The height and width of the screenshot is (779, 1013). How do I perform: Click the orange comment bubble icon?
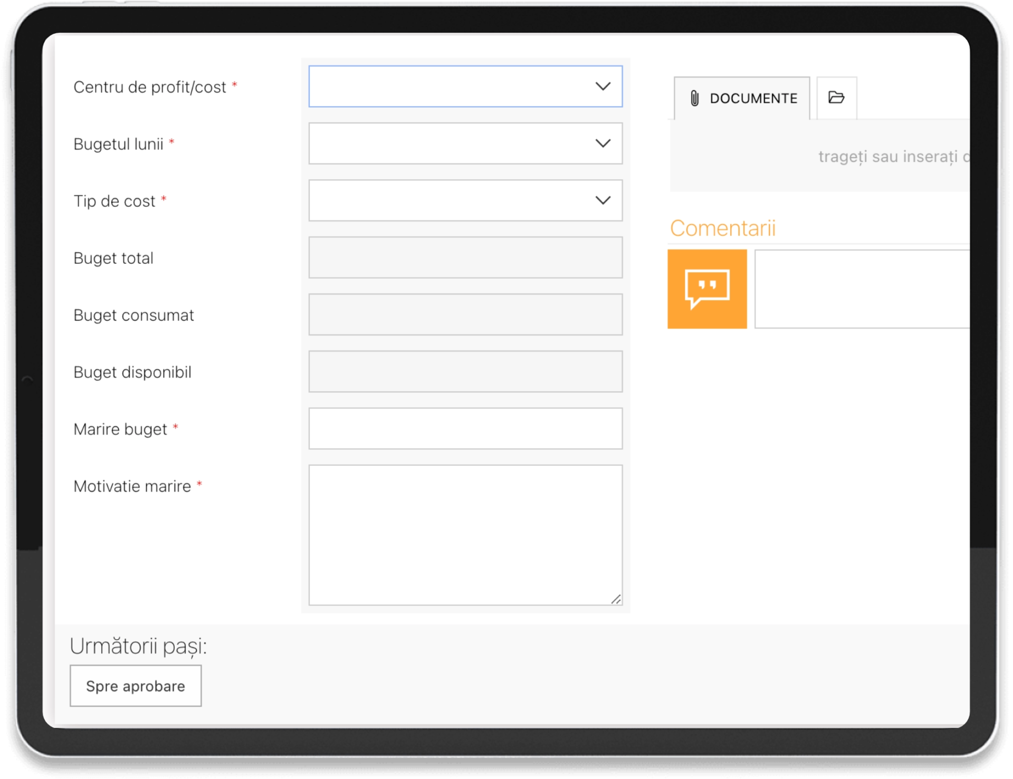click(707, 289)
